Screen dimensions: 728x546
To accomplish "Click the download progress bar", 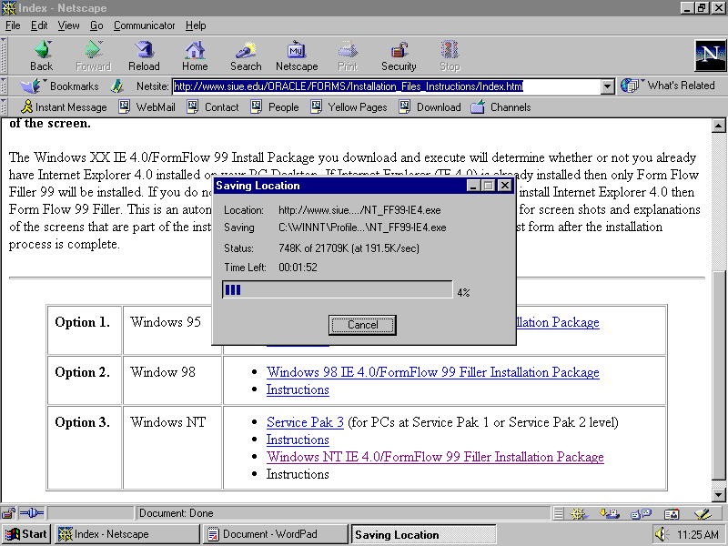I will [x=337, y=290].
